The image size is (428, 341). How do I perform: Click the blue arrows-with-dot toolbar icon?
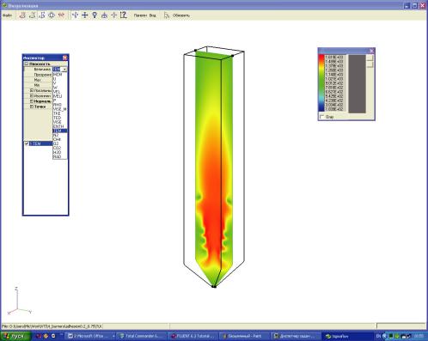tap(75, 15)
